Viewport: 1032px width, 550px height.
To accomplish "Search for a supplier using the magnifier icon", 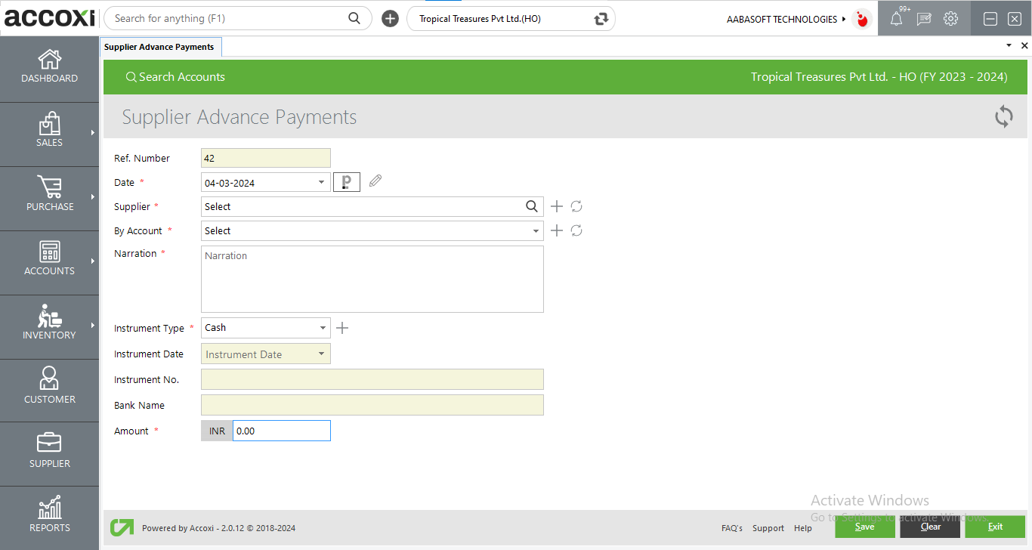I will (532, 206).
